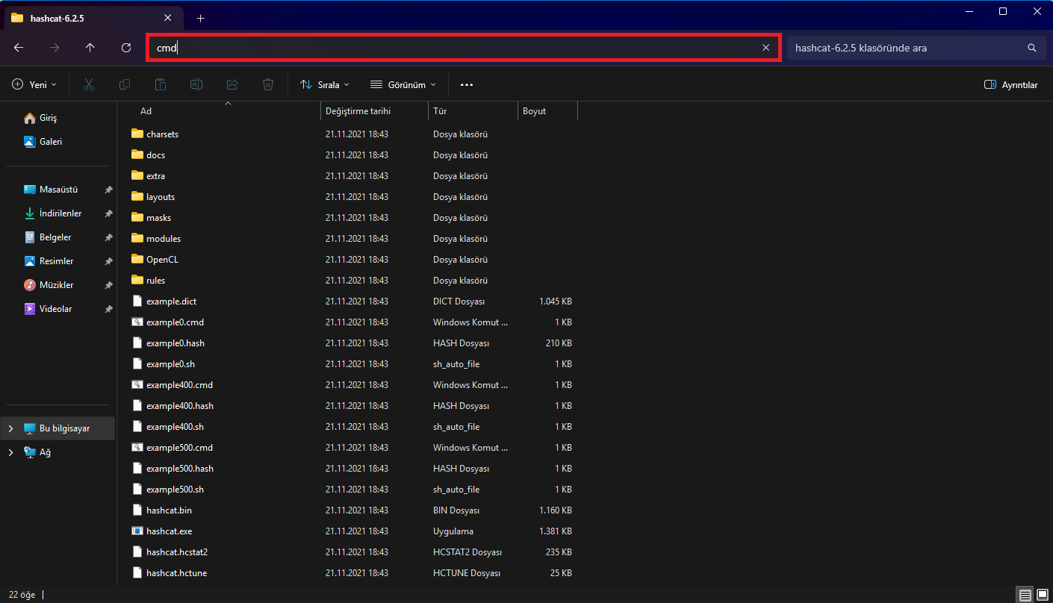This screenshot has width=1053, height=603.
Task: Open the Sırala sort dropdown
Action: coord(325,85)
